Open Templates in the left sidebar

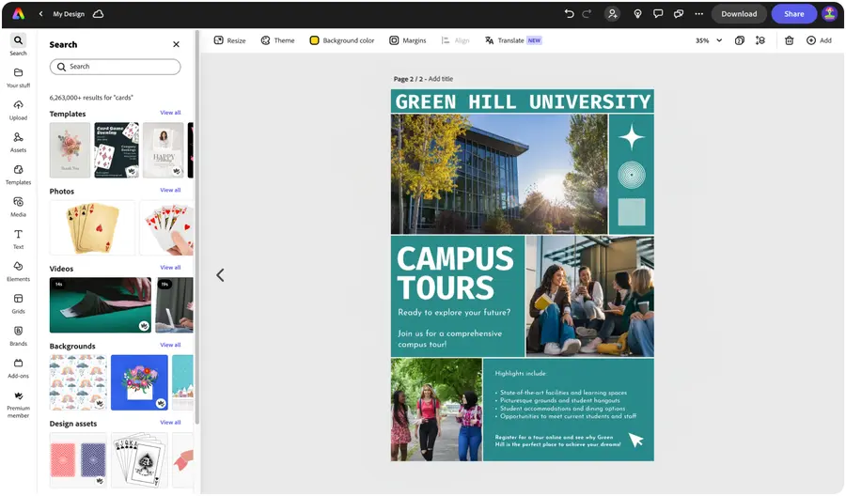pos(19,175)
